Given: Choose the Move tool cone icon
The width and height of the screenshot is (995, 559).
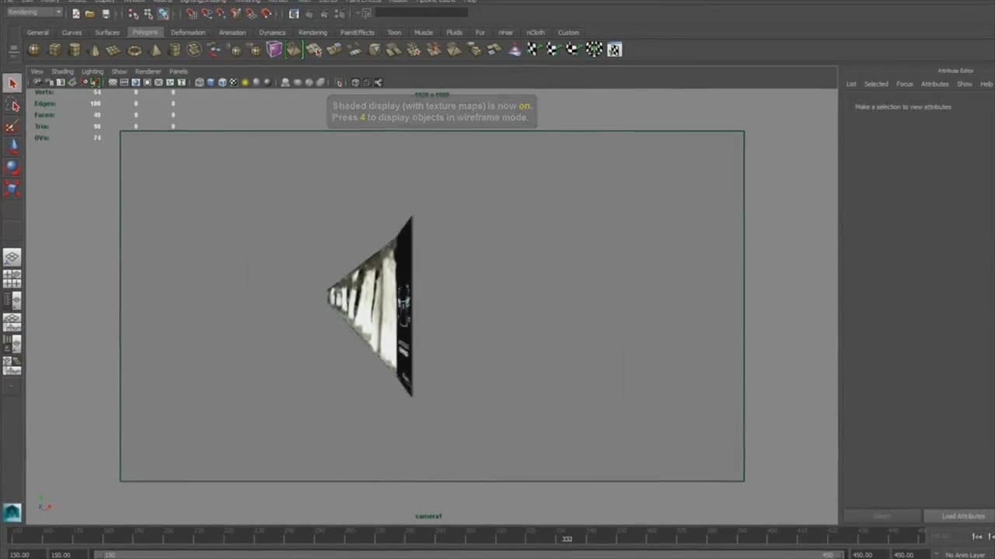Looking at the screenshot, I should 12,146.
